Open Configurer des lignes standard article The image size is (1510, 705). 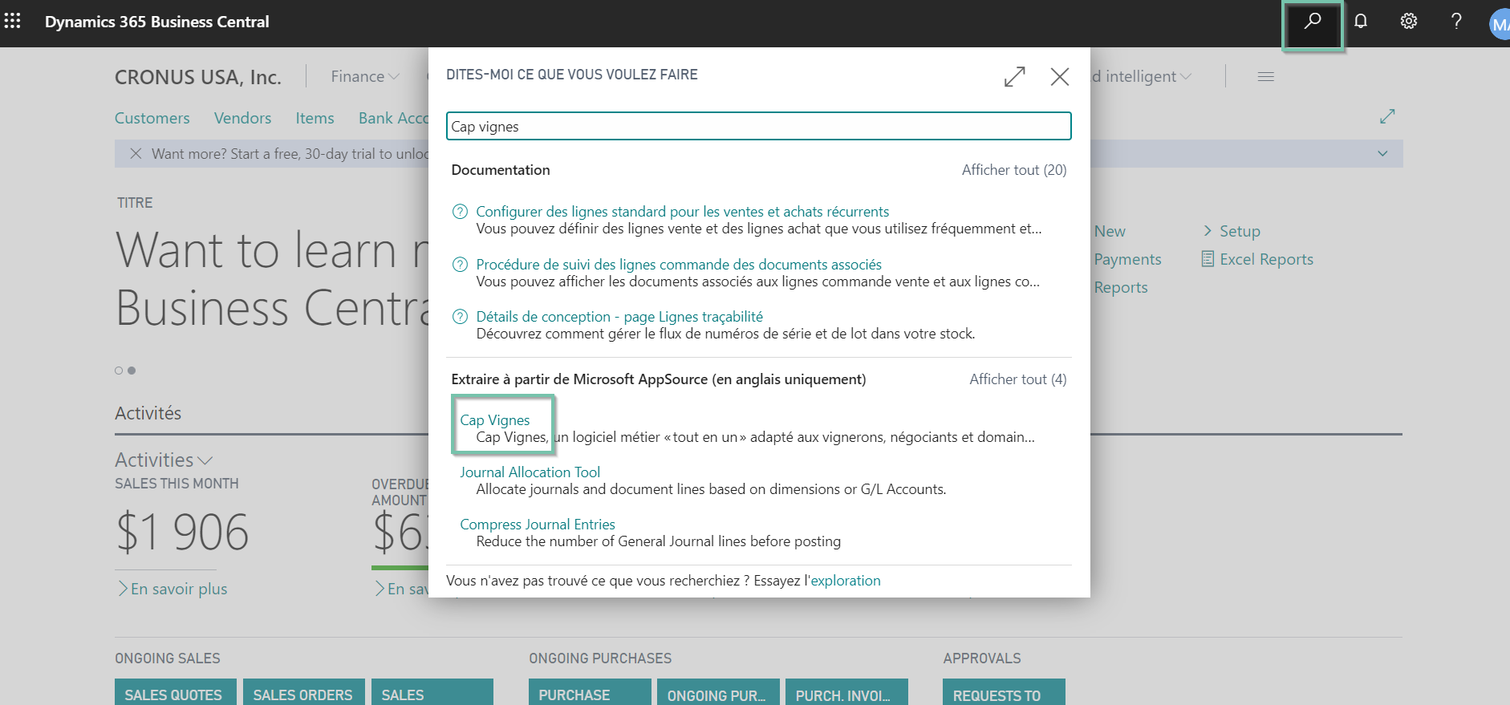point(682,212)
